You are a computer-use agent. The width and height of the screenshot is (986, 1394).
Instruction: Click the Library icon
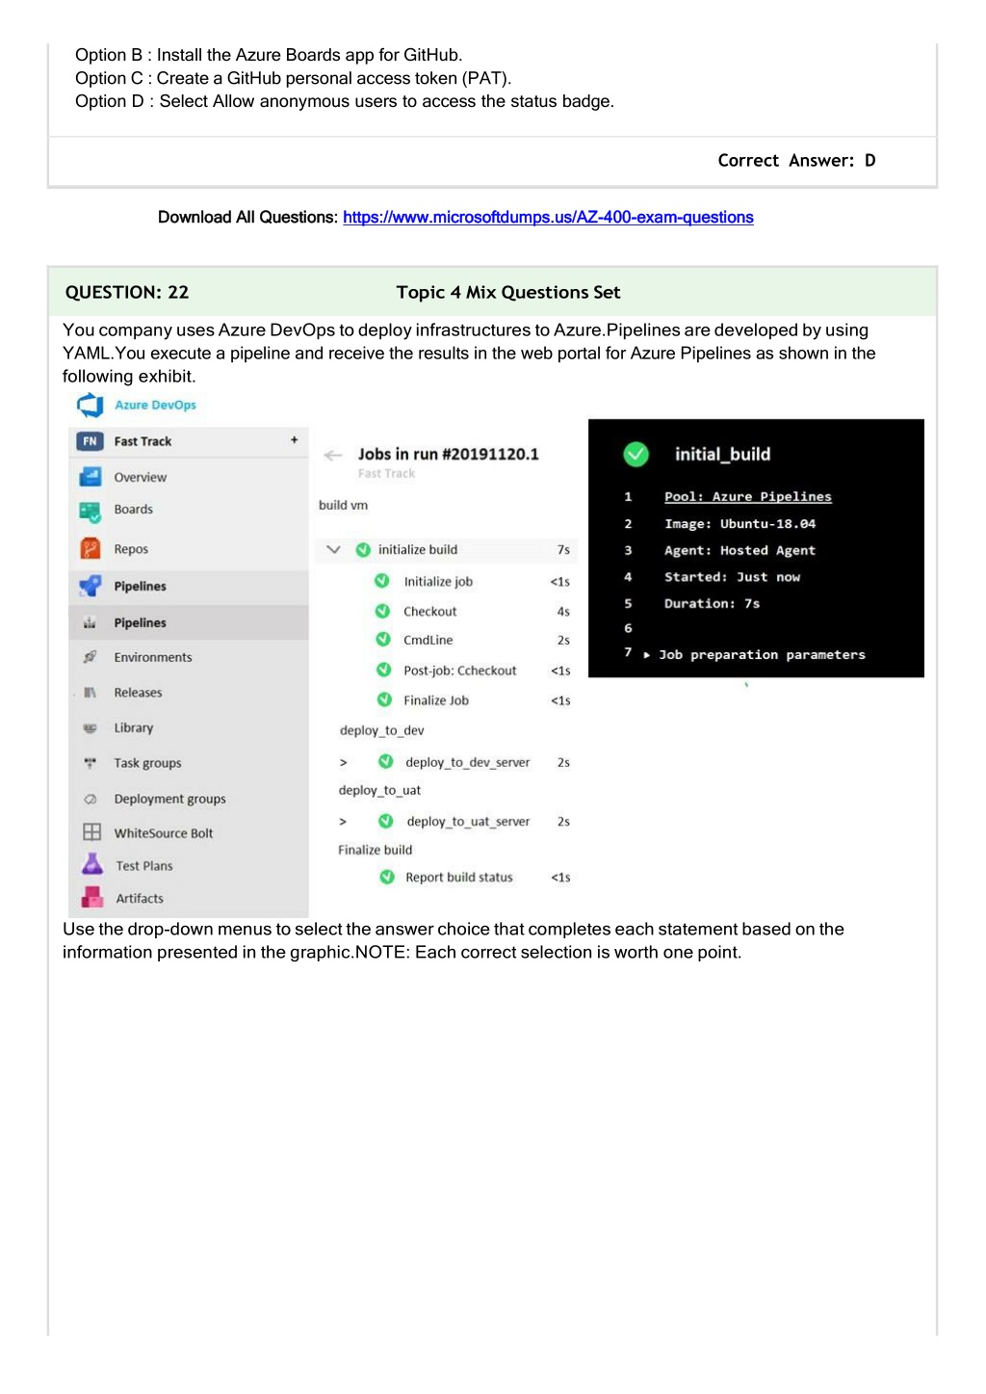(90, 728)
